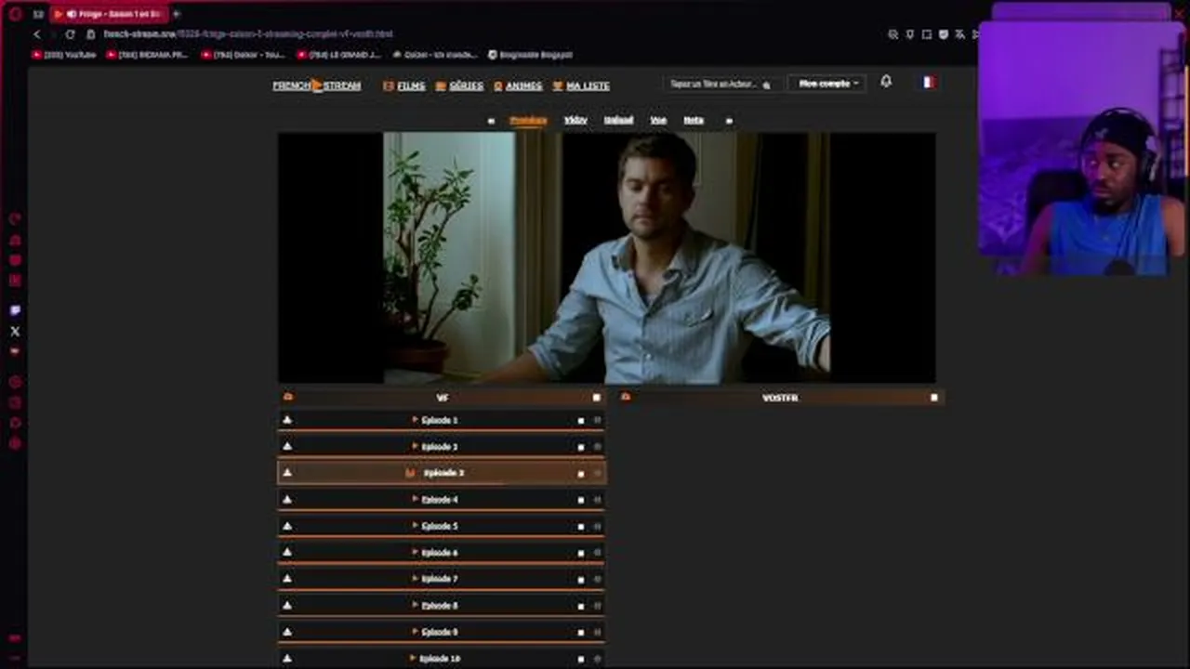This screenshot has width=1190, height=669.
Task: Open the YouTube bookmark
Action: 64,55
